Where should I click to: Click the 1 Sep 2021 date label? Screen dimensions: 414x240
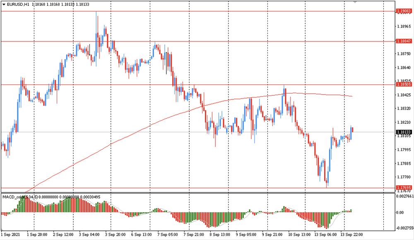pyautogui.click(x=10, y=235)
